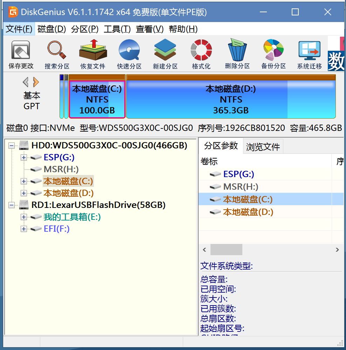Select the small MSR partition bar in disk map
346x350 pixels.
coord(66,97)
